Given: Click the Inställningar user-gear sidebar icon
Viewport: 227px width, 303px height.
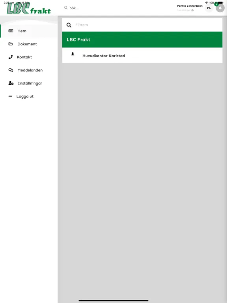Looking at the screenshot, I should [x=11, y=83].
